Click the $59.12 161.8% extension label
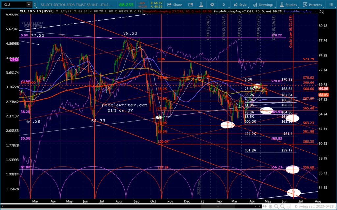337x210 pixels. click(287, 150)
